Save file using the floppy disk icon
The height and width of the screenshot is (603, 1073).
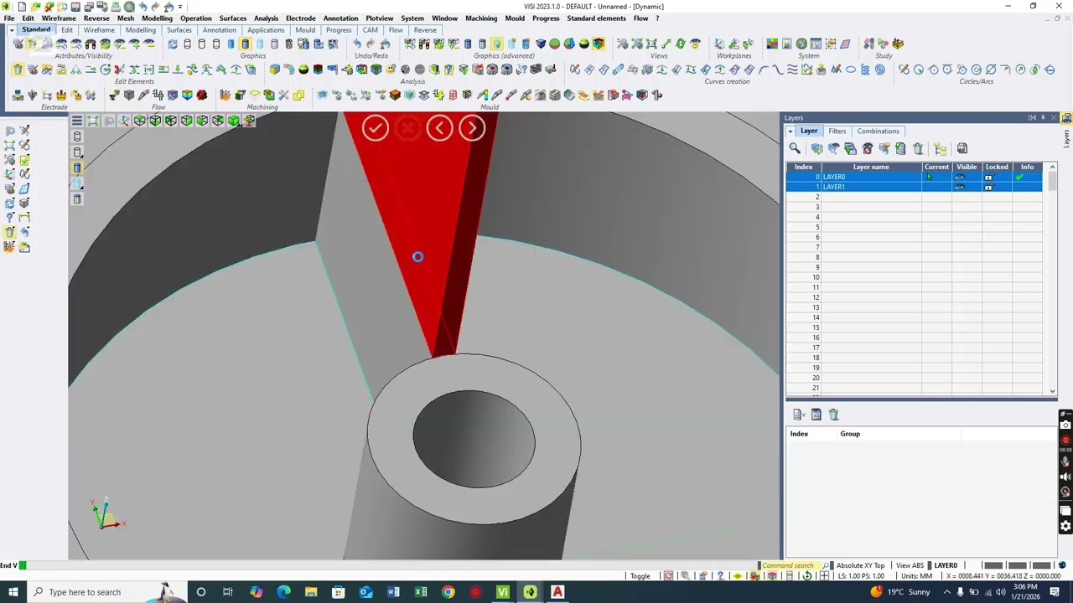pyautogui.click(x=75, y=7)
